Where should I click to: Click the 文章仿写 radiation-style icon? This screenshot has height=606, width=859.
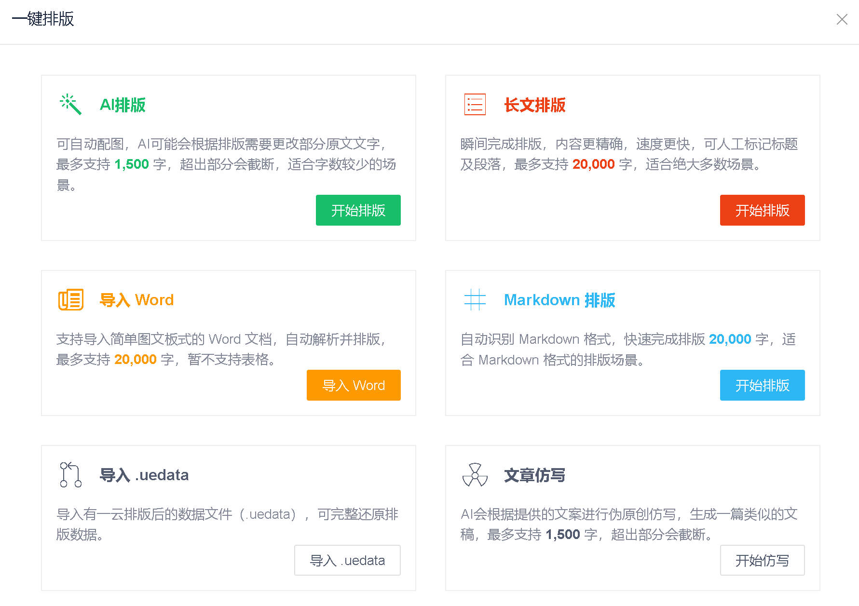click(475, 475)
